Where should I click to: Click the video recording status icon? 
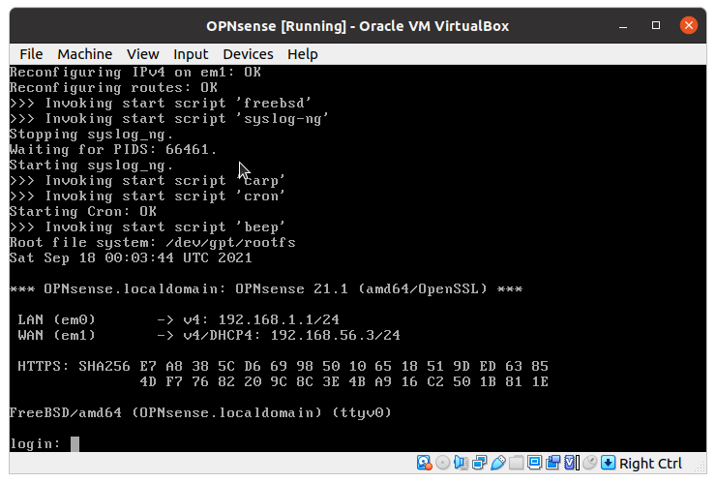(x=552, y=463)
